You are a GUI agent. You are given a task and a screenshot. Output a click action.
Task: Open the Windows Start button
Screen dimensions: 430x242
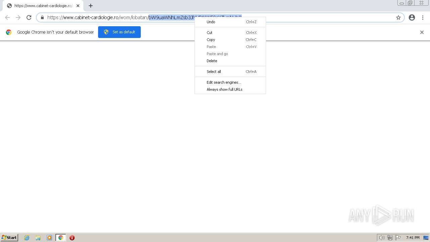point(9,238)
